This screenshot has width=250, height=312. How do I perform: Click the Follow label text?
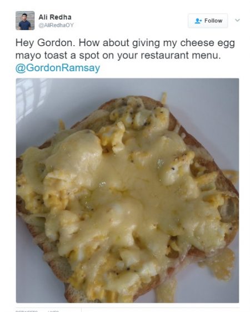[x=213, y=21]
